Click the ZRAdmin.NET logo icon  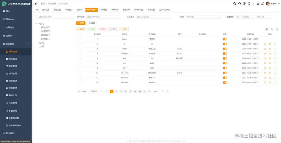click(x=4, y=4)
